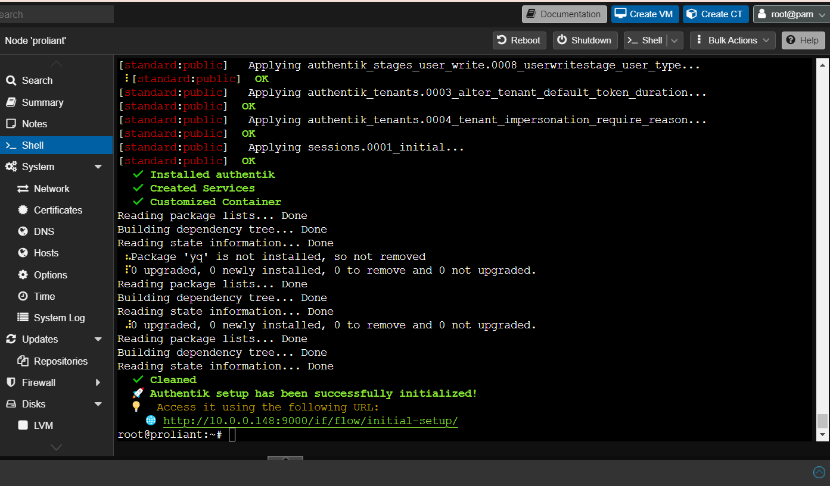Click the Documentation button
Image resolution: width=830 pixels, height=486 pixels.
pyautogui.click(x=564, y=14)
